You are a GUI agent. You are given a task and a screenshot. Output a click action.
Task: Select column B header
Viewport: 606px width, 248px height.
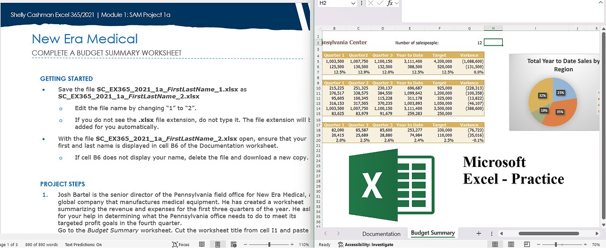coord(335,28)
